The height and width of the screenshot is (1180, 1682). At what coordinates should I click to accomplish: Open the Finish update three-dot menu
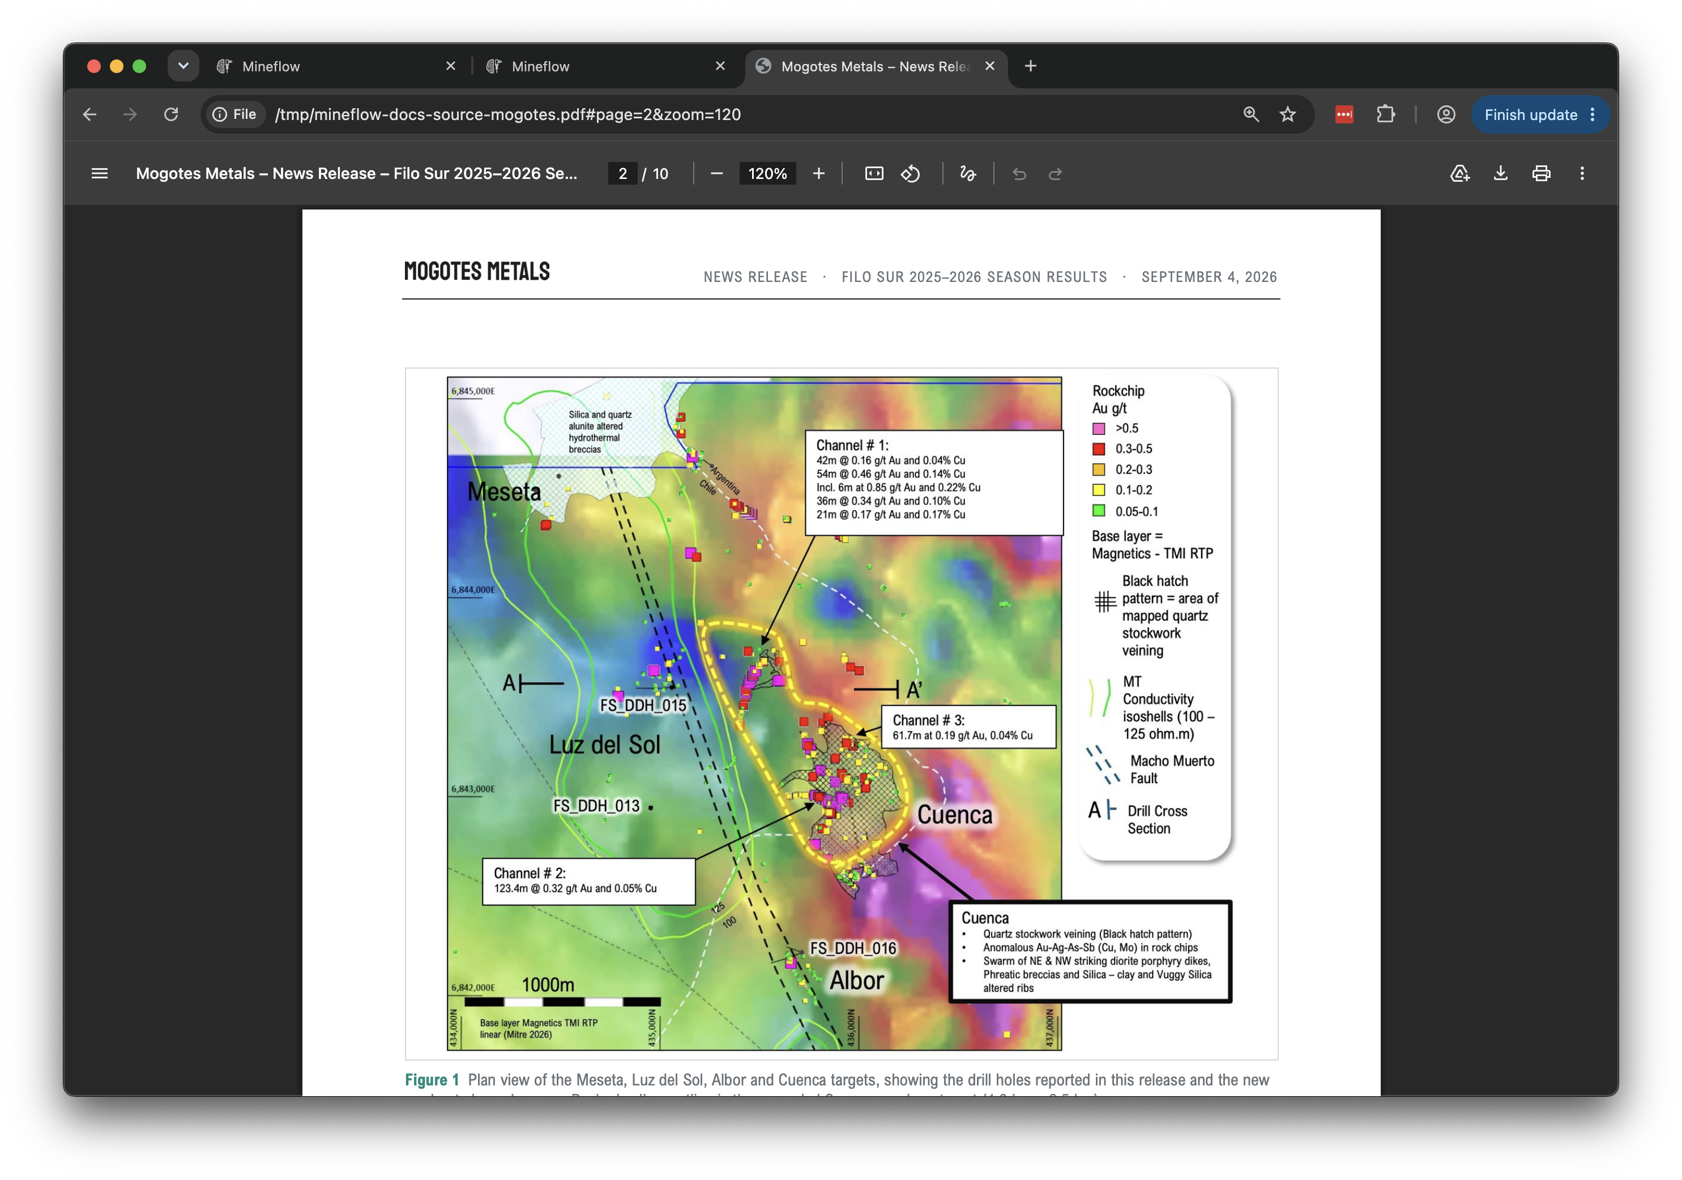click(x=1593, y=114)
